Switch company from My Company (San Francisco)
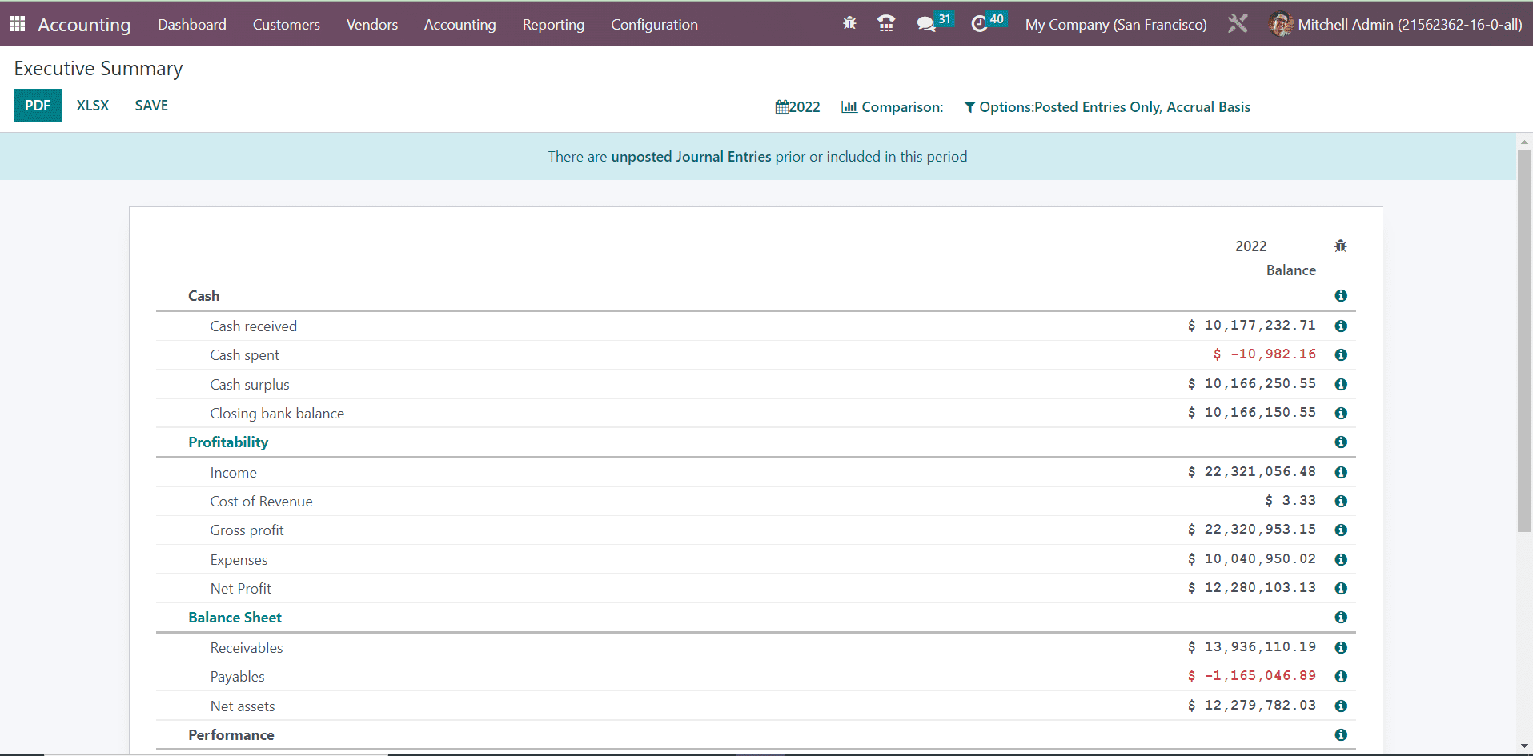The height and width of the screenshot is (756, 1533). coord(1116,25)
